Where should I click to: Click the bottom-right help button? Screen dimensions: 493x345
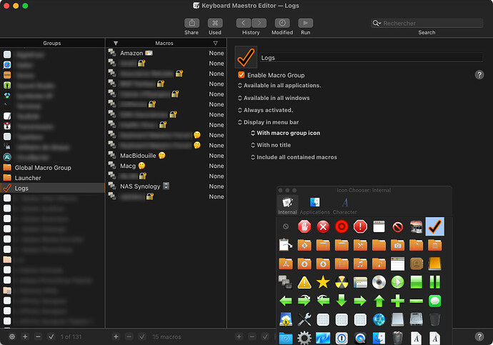tap(479, 336)
